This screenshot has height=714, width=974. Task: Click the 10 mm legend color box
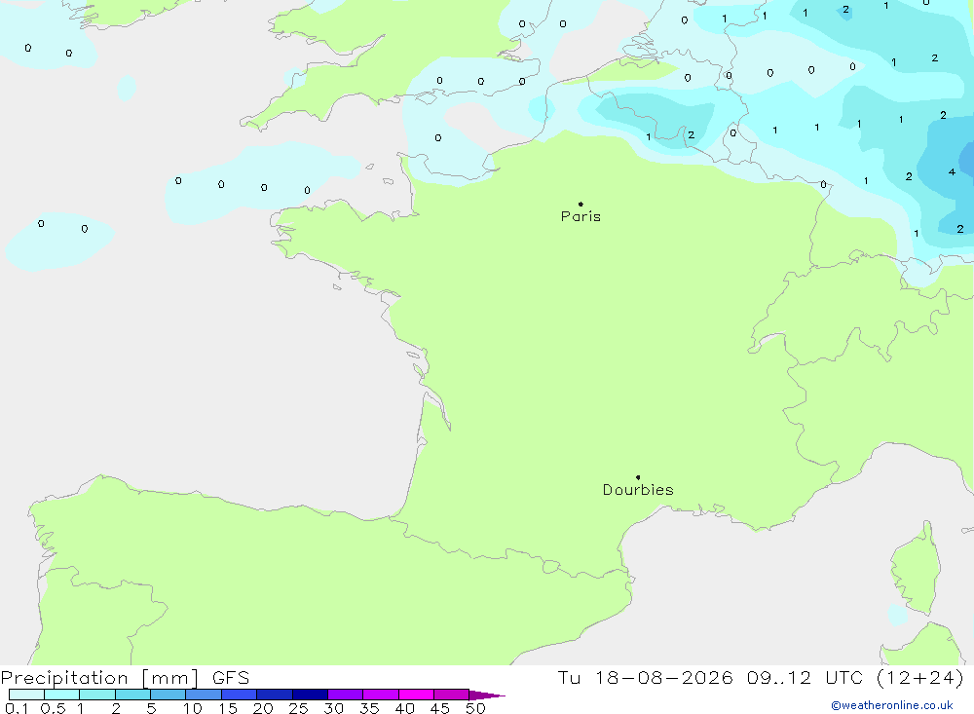(204, 695)
